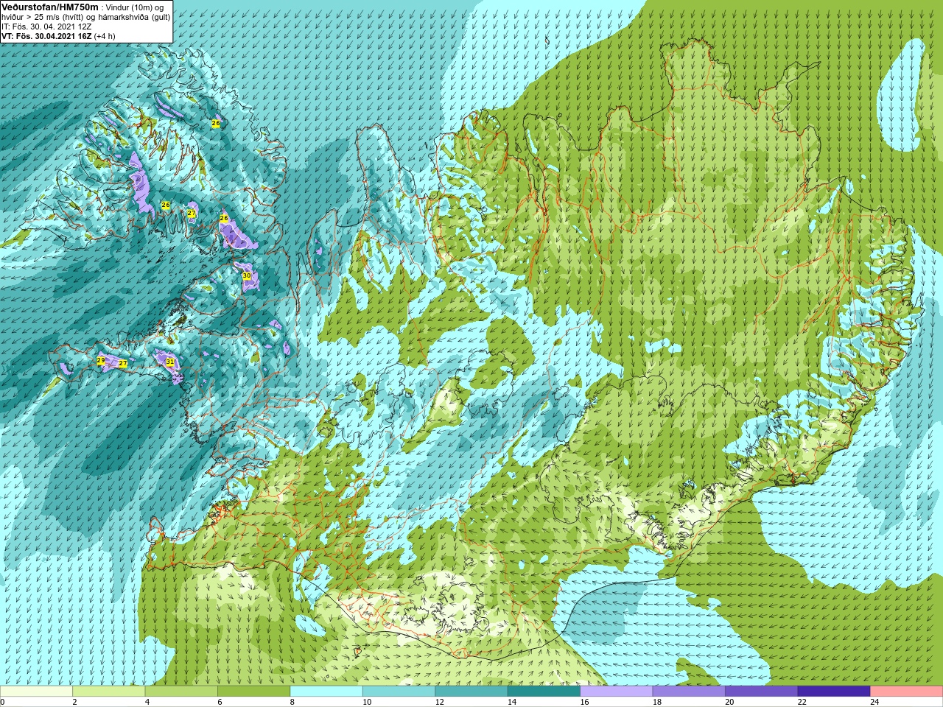Viewport: 943px width, 707px height.
Task: Click the yellow max gust label 30
Action: (x=247, y=275)
